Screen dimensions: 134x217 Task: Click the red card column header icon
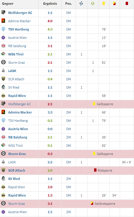(127, 3)
